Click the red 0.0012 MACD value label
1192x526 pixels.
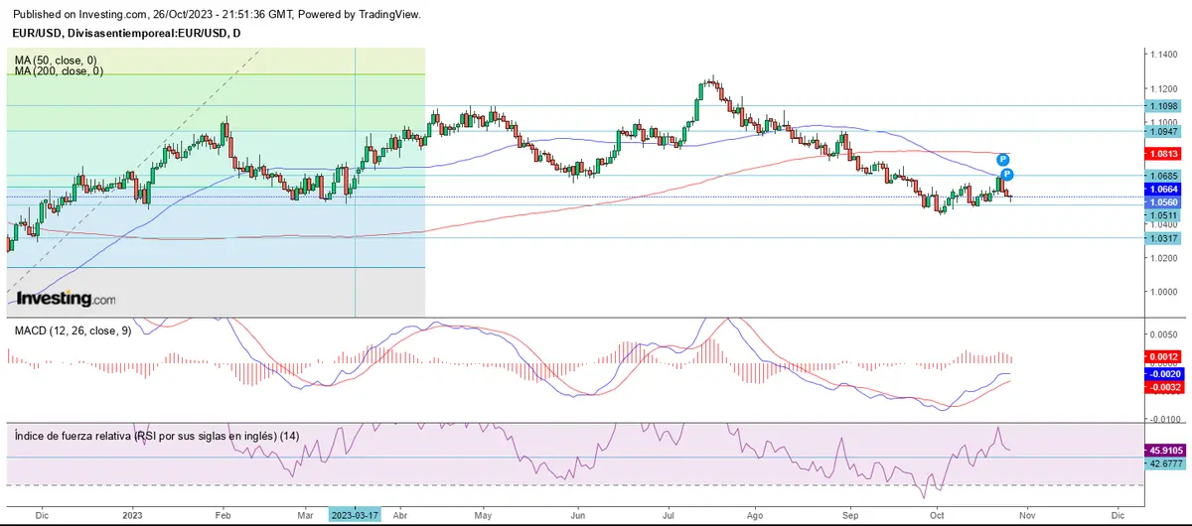[x=1163, y=356]
